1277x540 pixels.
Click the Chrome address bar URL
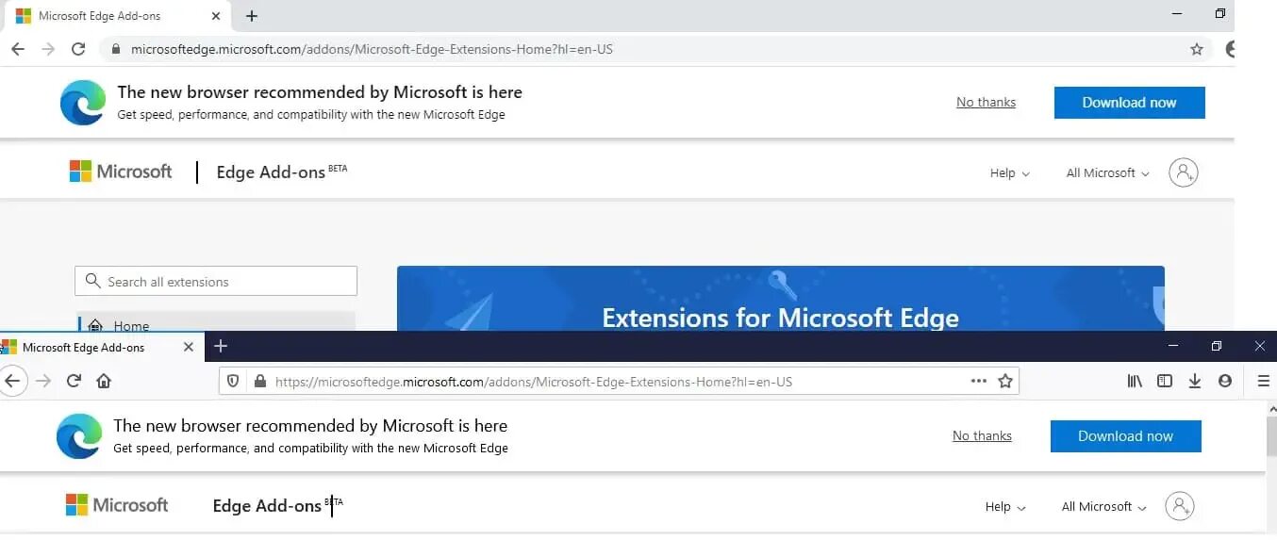[372, 49]
